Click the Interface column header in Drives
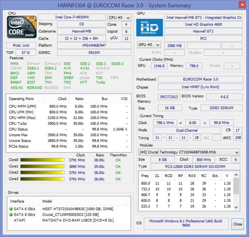 point(24,201)
